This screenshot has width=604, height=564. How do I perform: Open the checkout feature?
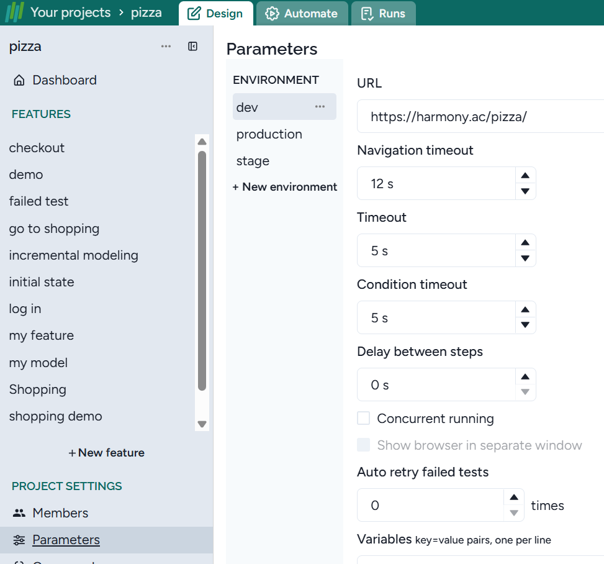[37, 148]
